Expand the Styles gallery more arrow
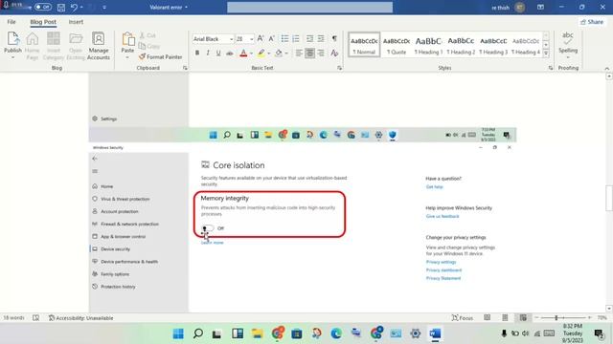This screenshot has width=613, height=344. point(546,54)
